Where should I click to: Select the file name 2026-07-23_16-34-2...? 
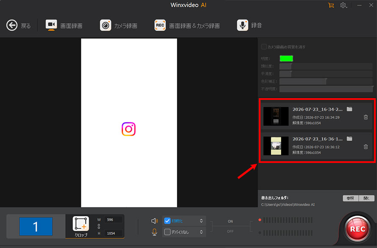coord(317,109)
